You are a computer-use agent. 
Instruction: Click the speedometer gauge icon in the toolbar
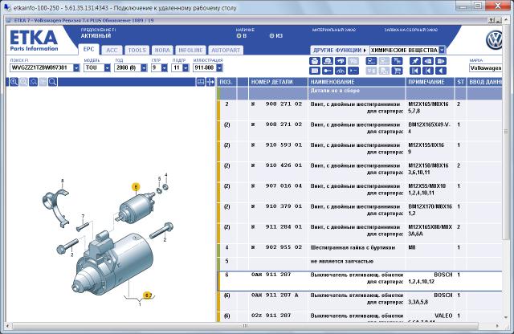pyautogui.click(x=341, y=71)
